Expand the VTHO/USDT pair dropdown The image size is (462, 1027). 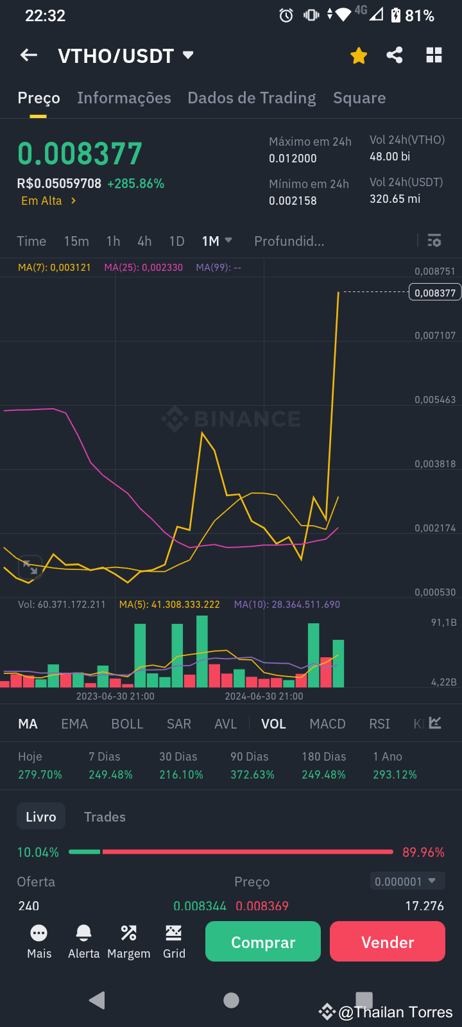pos(188,55)
